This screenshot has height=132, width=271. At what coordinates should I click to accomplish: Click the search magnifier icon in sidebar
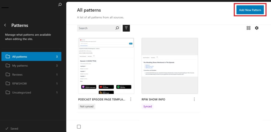click(x=60, y=4)
